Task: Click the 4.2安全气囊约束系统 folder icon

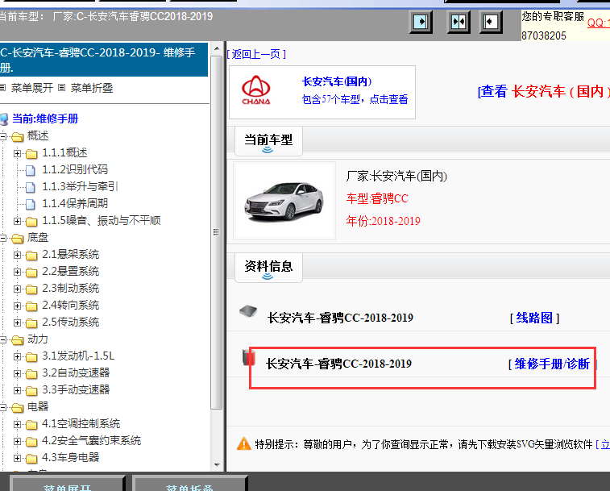Action: coord(31,442)
